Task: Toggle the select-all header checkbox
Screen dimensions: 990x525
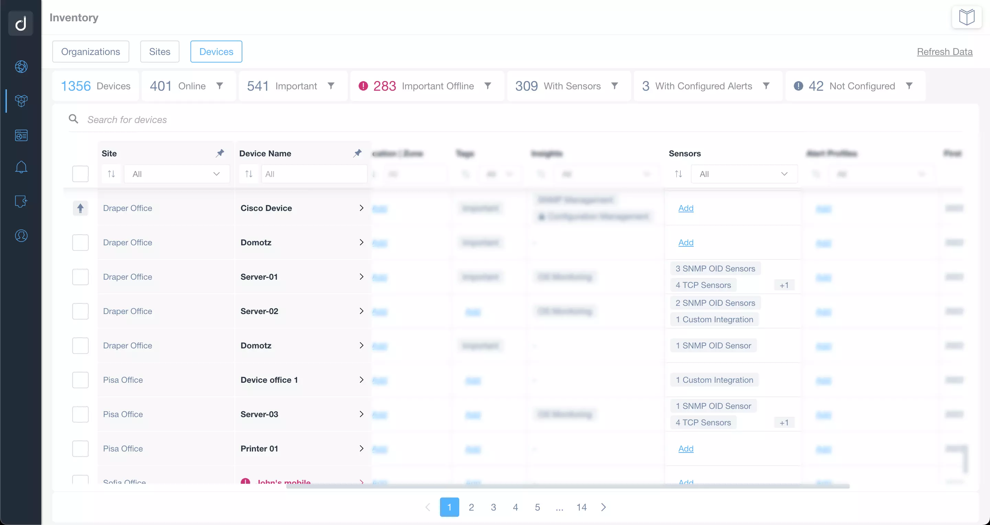Action: coord(80,174)
